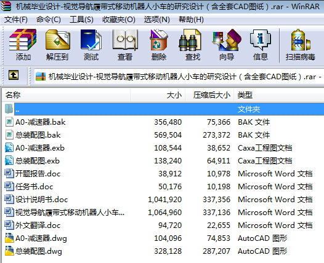The image size is (324, 263).
Task: Click Word icon of 任务书.doc
Action: coord(9,187)
